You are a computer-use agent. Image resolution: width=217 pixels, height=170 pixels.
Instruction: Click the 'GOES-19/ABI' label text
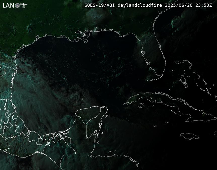(x=100, y=5)
